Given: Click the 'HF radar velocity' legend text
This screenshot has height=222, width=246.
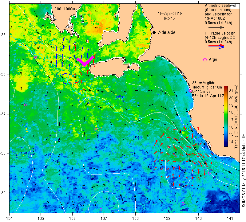Looking at the screenshot, I should coord(220,33).
